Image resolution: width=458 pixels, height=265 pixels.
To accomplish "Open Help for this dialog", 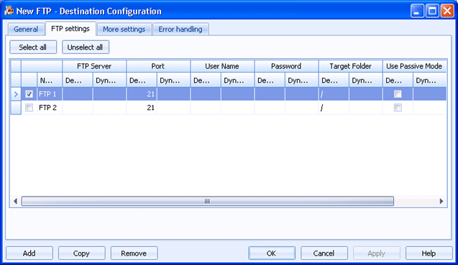I will click(429, 253).
